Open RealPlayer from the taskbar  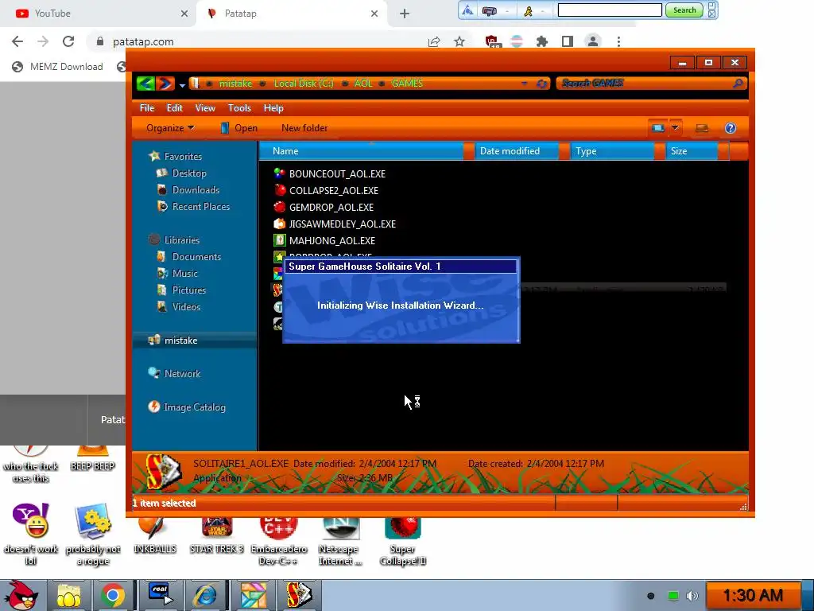coord(160,595)
